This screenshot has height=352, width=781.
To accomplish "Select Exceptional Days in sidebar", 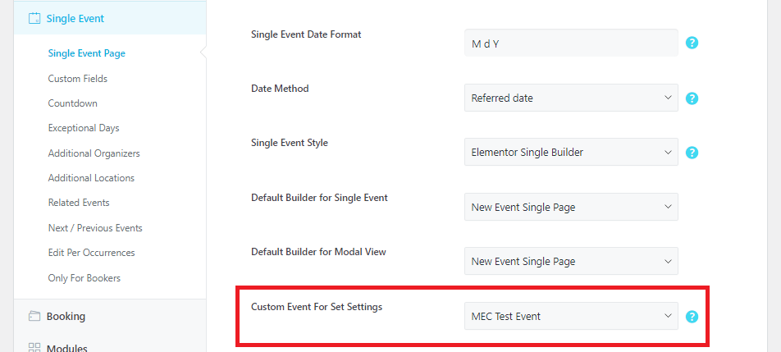I will coord(84,128).
